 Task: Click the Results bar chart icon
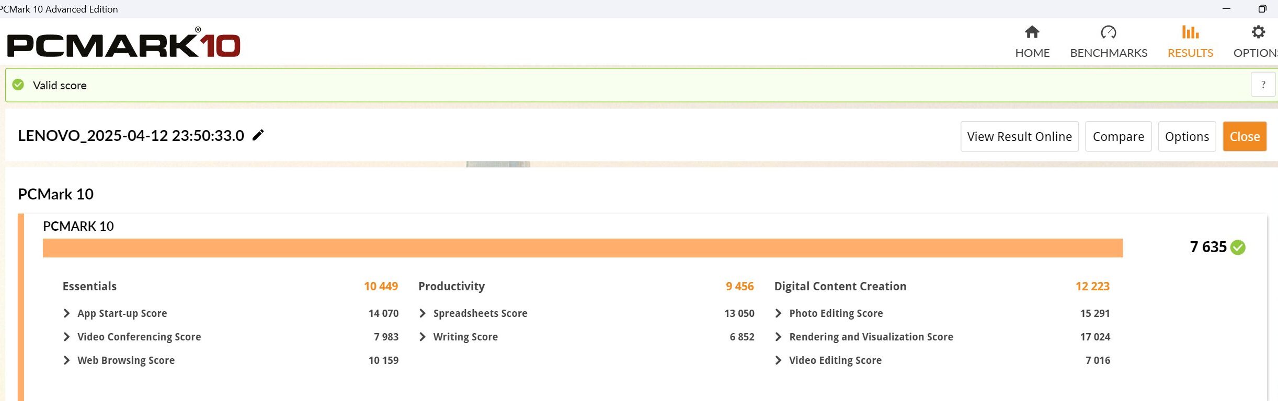[x=1190, y=32]
